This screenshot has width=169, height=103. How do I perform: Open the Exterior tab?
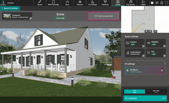tap(80, 3)
